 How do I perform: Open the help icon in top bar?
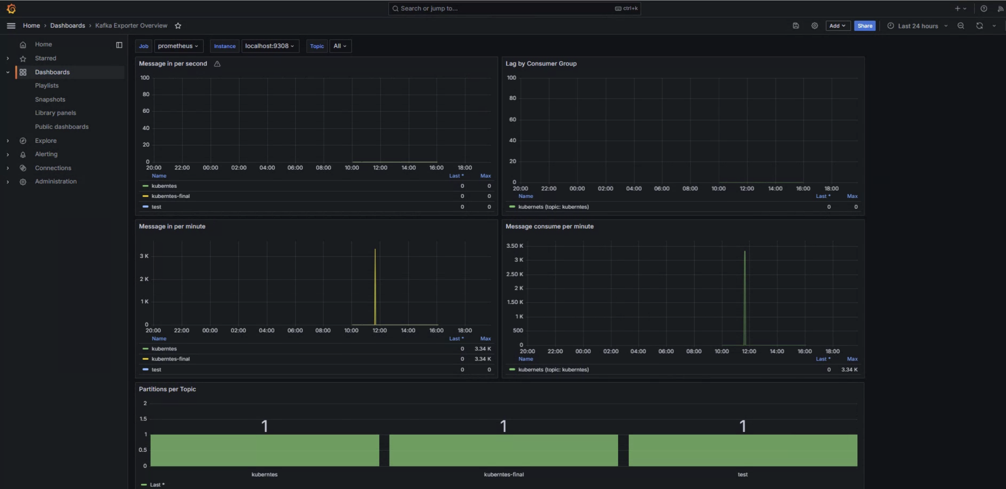pyautogui.click(x=983, y=8)
